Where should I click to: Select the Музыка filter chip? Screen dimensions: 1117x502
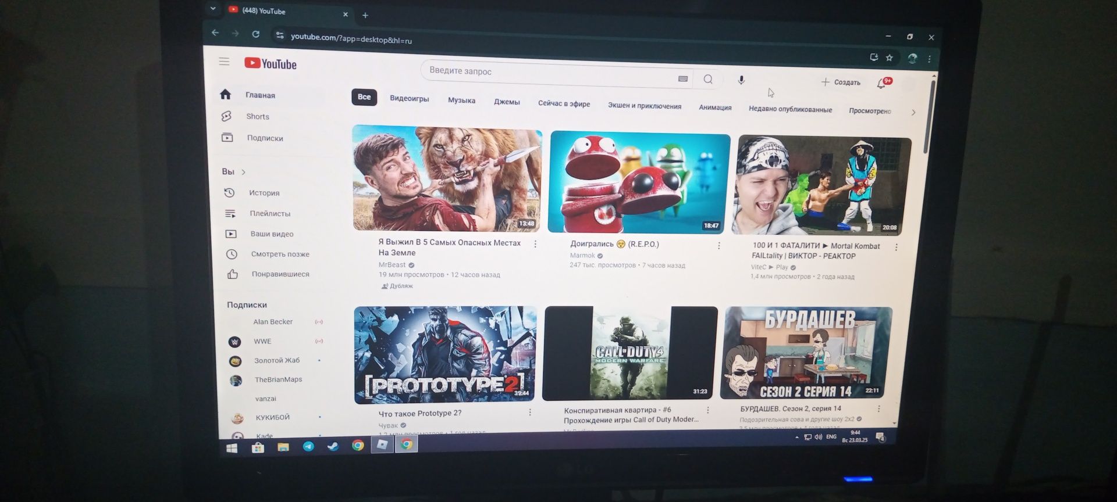(461, 101)
